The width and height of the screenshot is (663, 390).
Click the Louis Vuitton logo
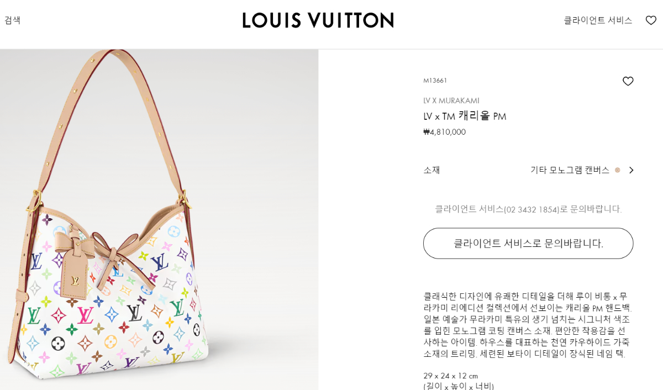pos(318,20)
